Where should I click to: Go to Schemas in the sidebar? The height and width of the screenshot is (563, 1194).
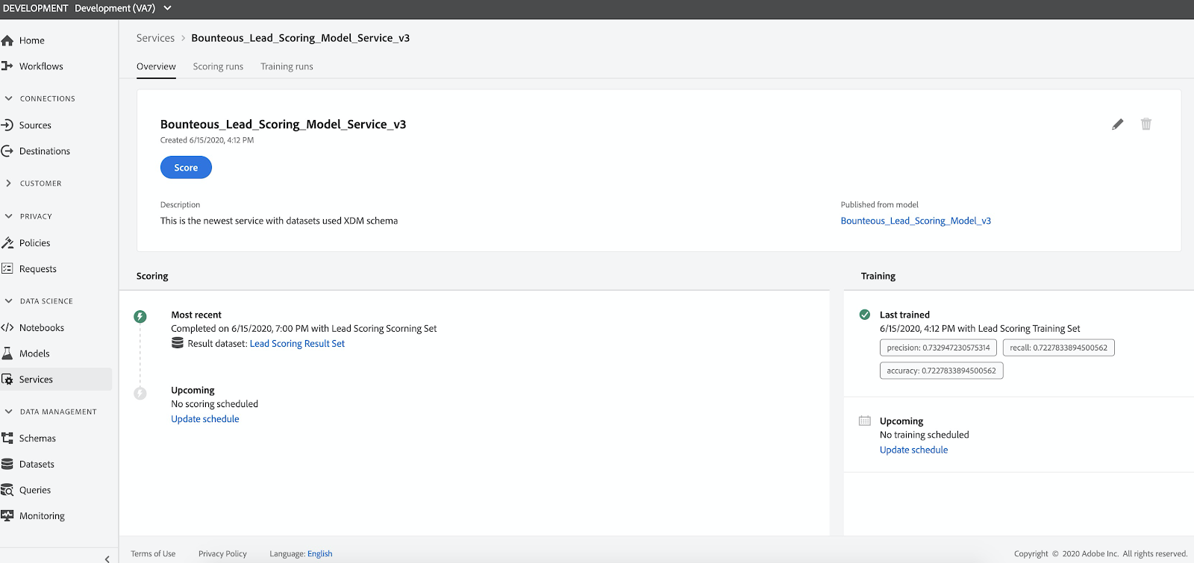pos(37,438)
